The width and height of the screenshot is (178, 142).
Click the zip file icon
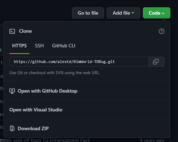(x=12, y=128)
